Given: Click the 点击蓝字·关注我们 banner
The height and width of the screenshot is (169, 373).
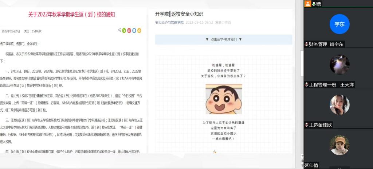Looking at the screenshot, I should (x=224, y=39).
